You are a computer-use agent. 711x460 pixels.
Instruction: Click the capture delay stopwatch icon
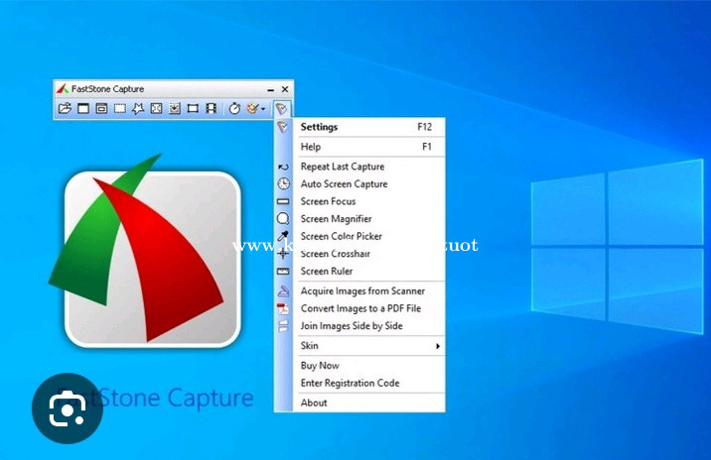pos(234,109)
